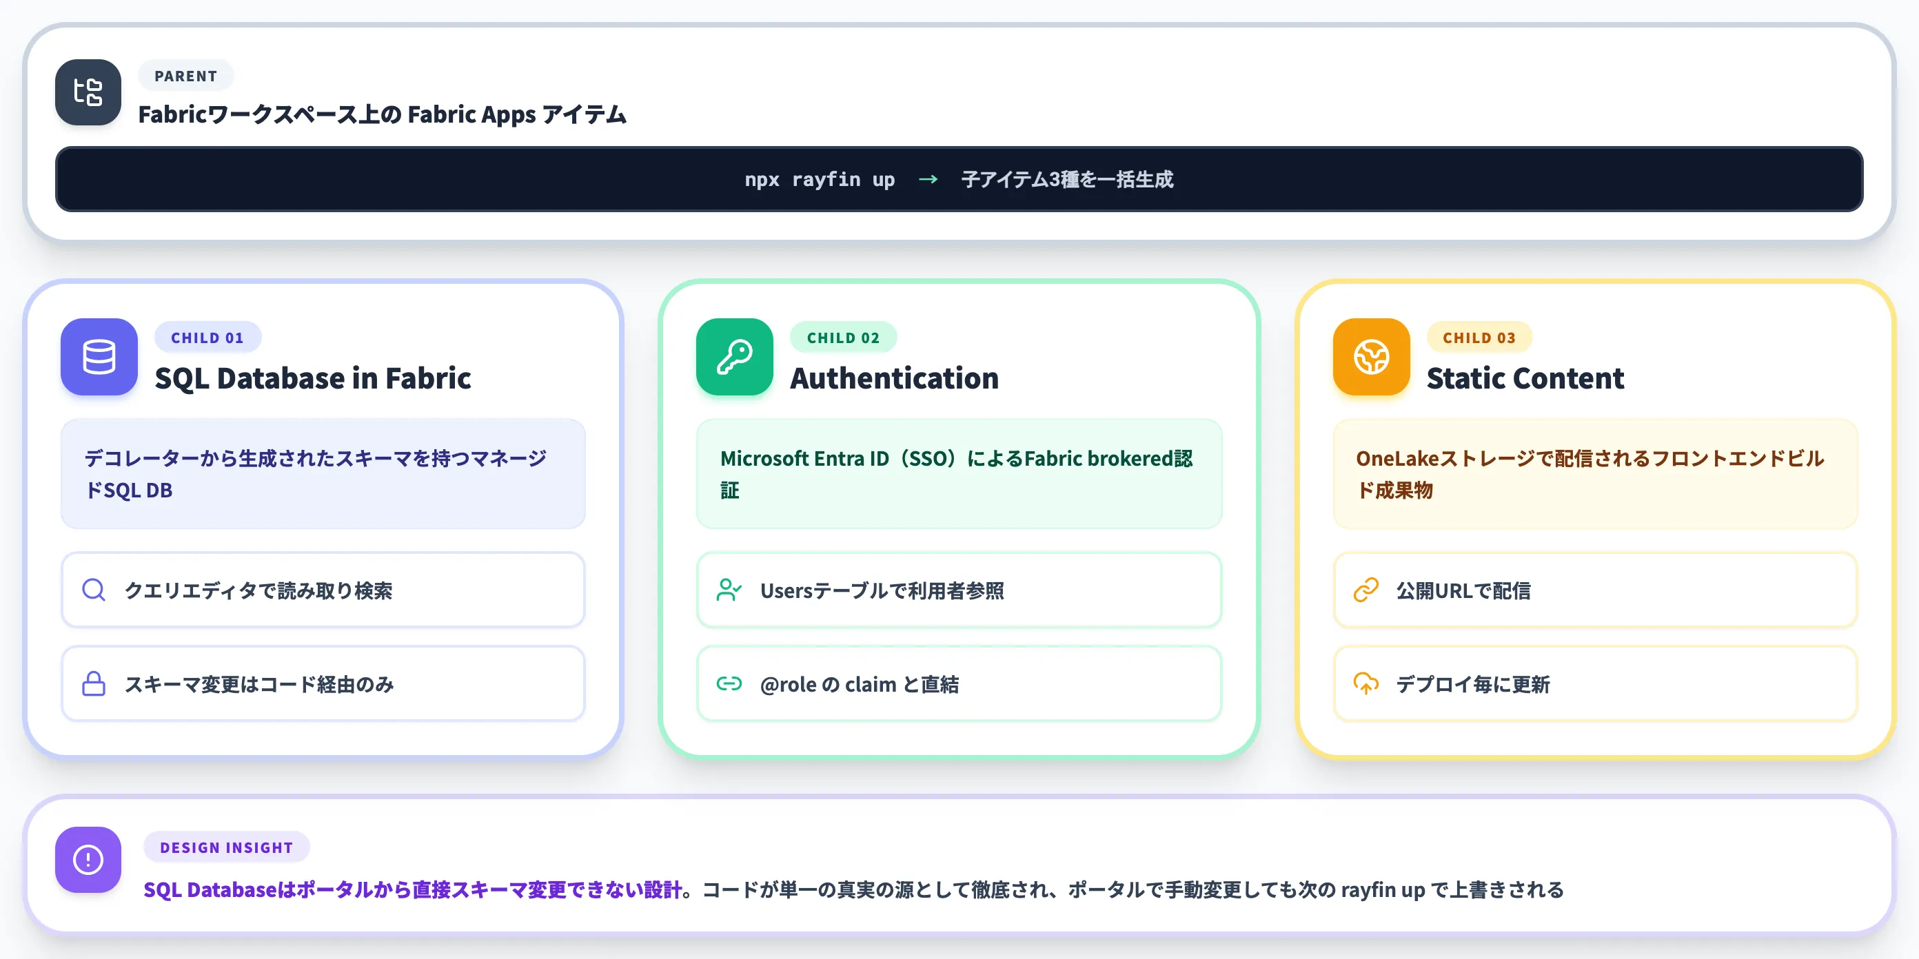Click the cloud upload icon by デプロイ毎に更新
1919x959 pixels.
[x=1366, y=683]
